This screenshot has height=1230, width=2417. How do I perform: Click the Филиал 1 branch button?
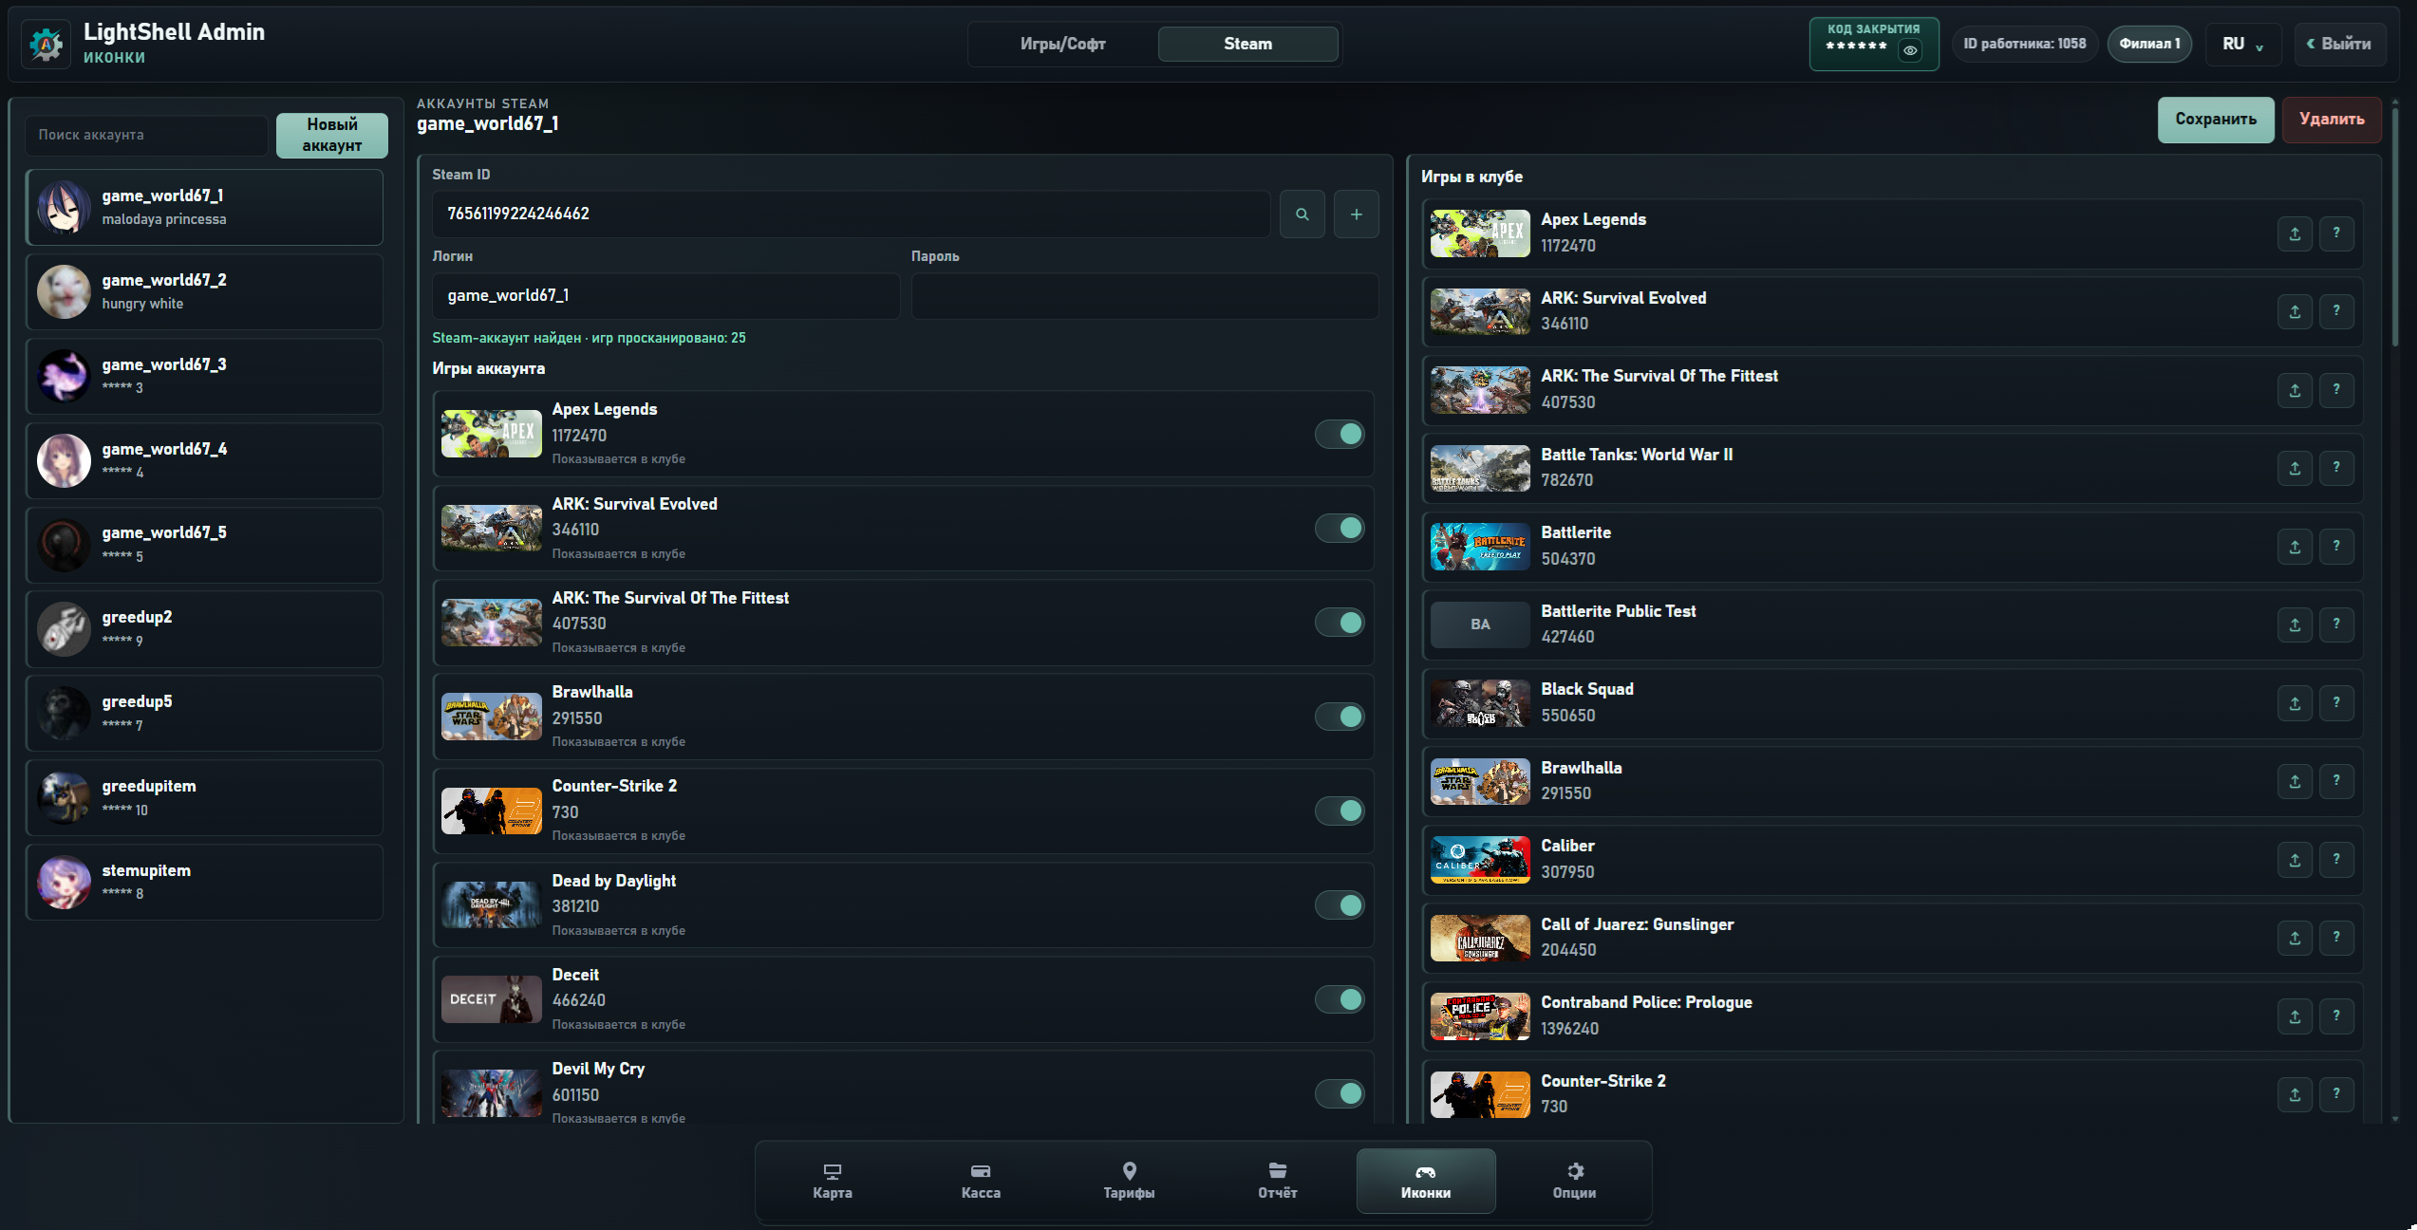click(x=2149, y=44)
